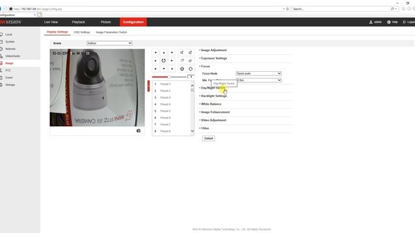
Task: Open OSD Settings sub-tab
Action: (x=82, y=32)
